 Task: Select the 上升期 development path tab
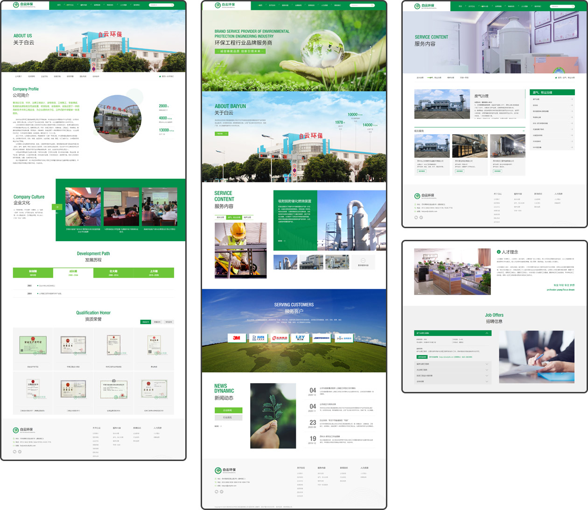click(154, 272)
